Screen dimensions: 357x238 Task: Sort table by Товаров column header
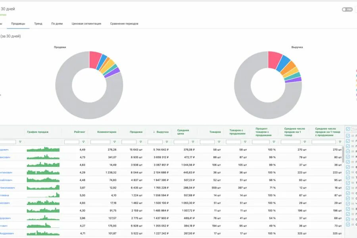[215, 132]
